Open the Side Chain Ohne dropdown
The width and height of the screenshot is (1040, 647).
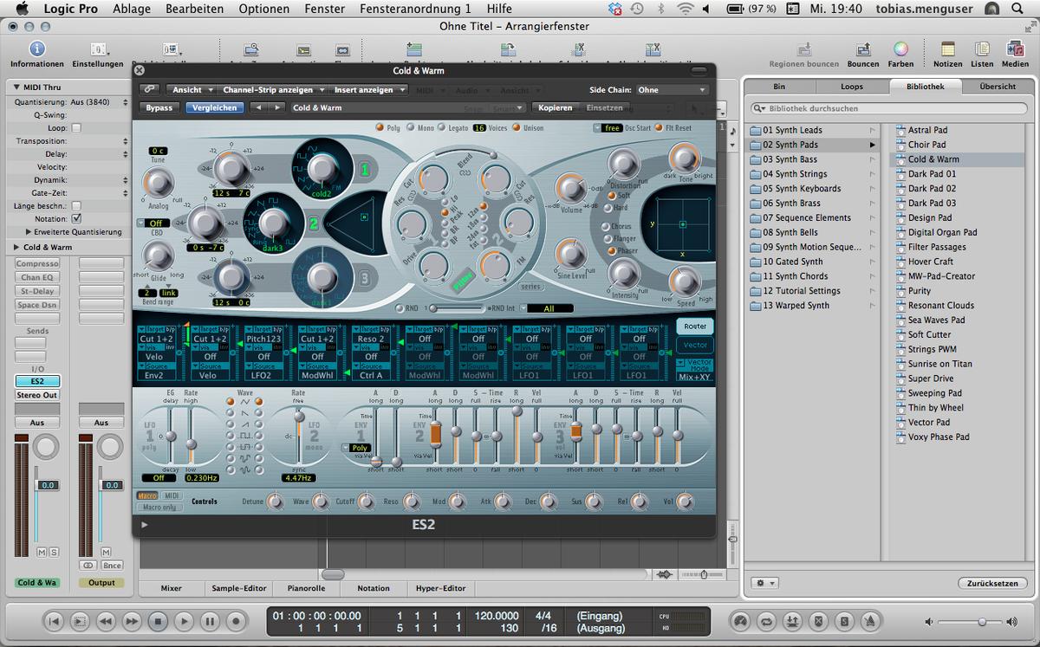[673, 89]
